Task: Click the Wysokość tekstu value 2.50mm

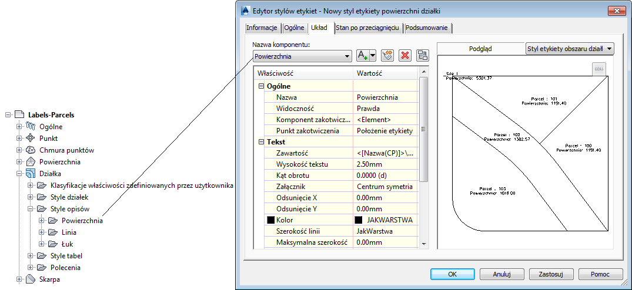Action: point(385,164)
